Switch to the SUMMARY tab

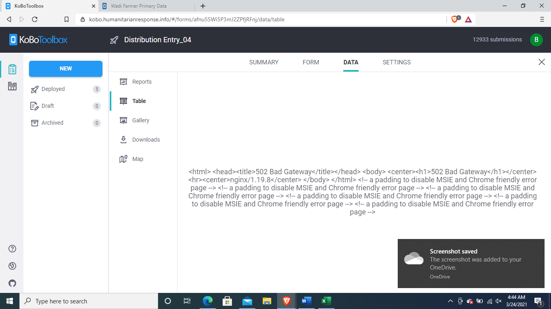(x=263, y=62)
